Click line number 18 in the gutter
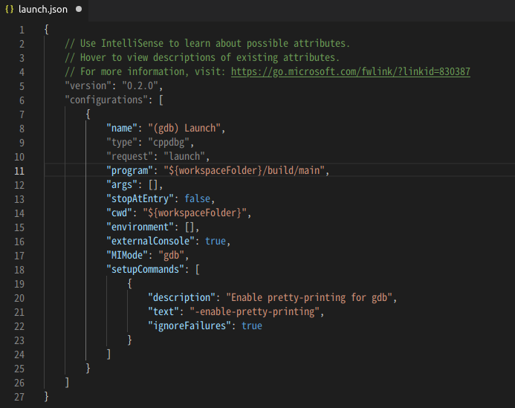The width and height of the screenshot is (515, 408). click(19, 270)
